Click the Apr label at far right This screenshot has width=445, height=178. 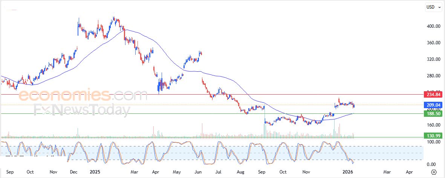click(409, 172)
